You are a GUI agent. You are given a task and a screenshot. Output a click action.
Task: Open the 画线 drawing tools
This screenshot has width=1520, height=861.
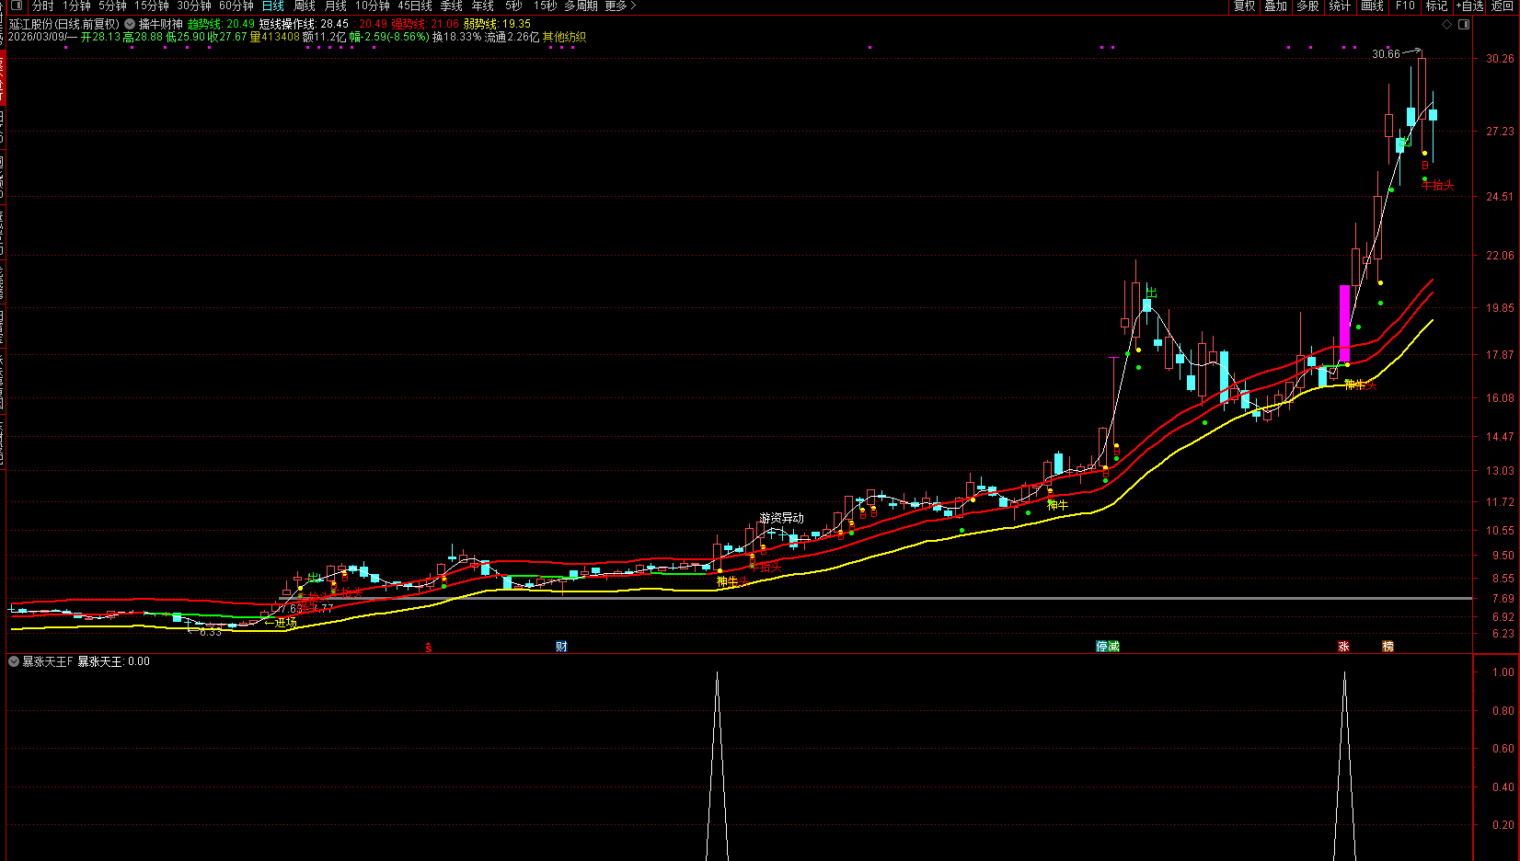1373,6
